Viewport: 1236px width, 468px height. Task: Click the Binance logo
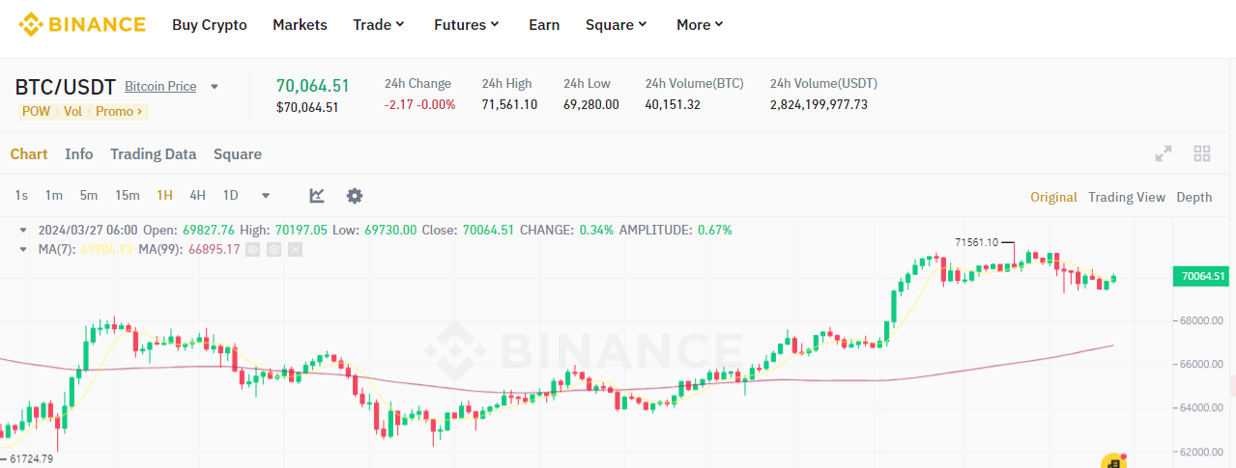point(82,24)
